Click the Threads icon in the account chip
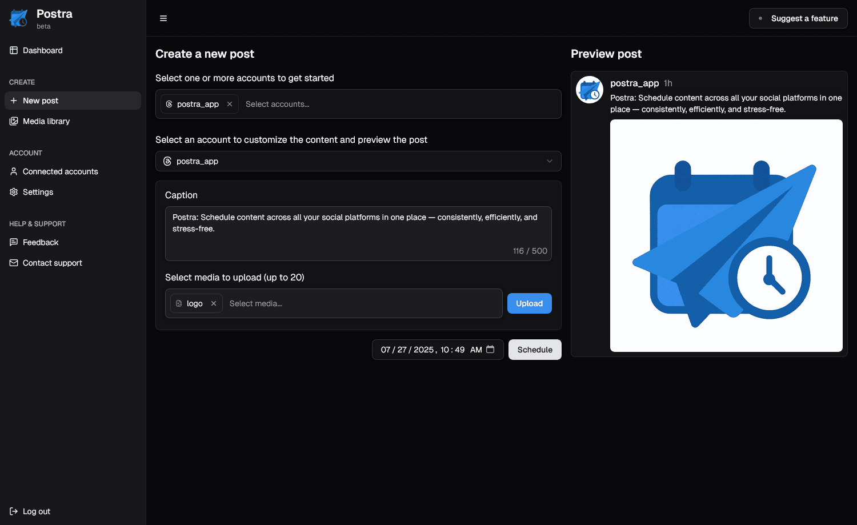The height and width of the screenshot is (525, 857). pos(169,104)
